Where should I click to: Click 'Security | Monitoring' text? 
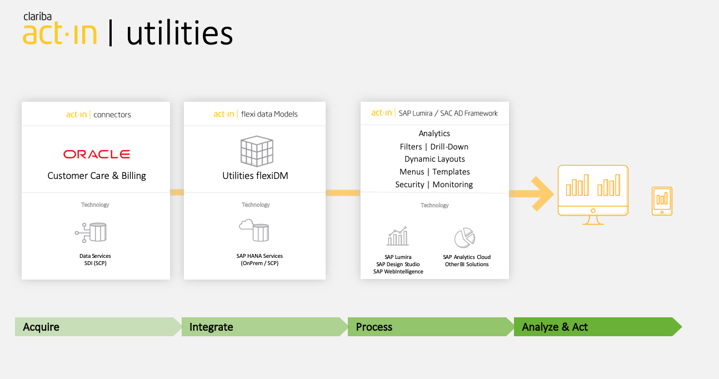pos(434,184)
